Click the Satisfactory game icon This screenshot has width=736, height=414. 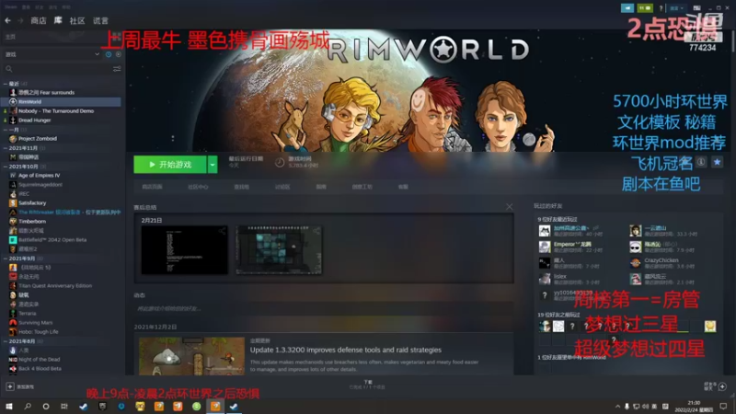(x=13, y=202)
